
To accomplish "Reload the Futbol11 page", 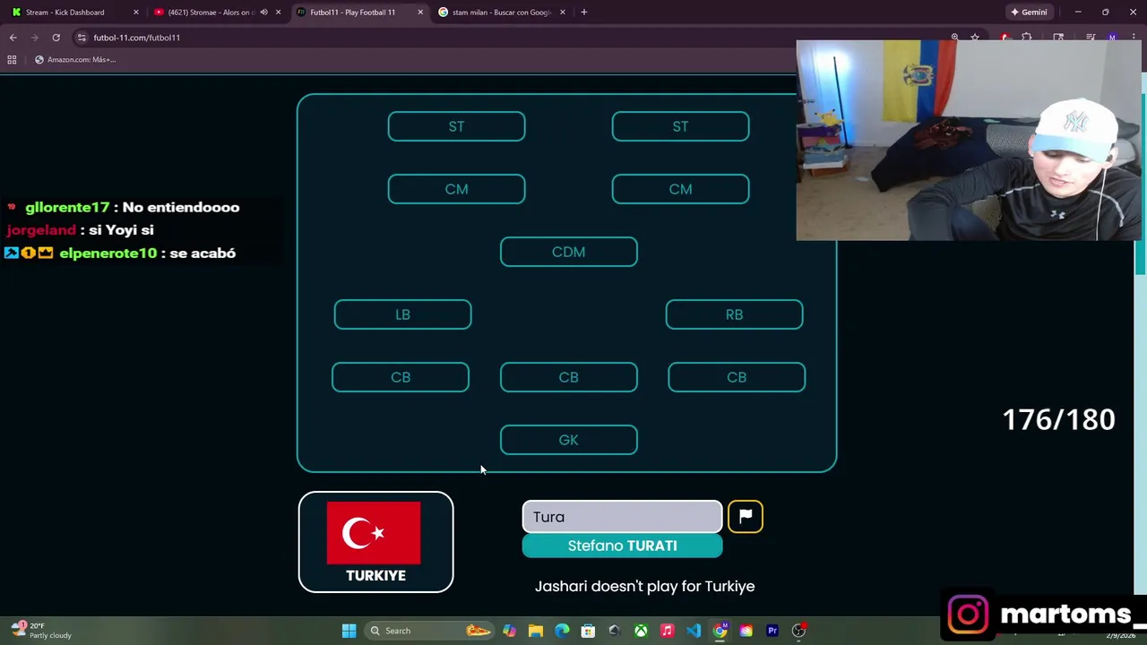I will [56, 38].
